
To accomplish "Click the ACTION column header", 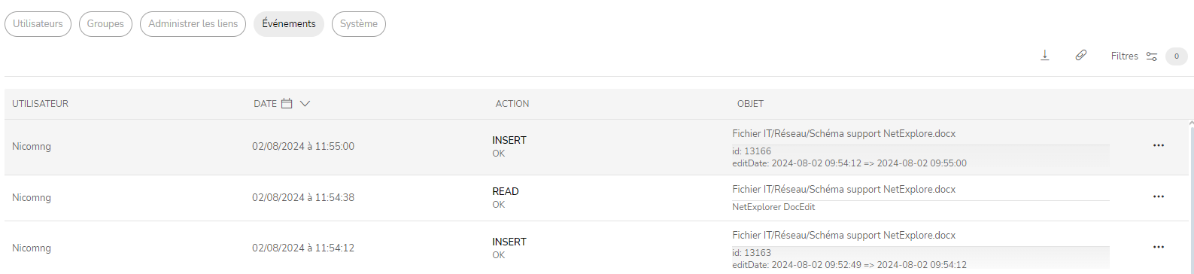I will coord(512,104).
